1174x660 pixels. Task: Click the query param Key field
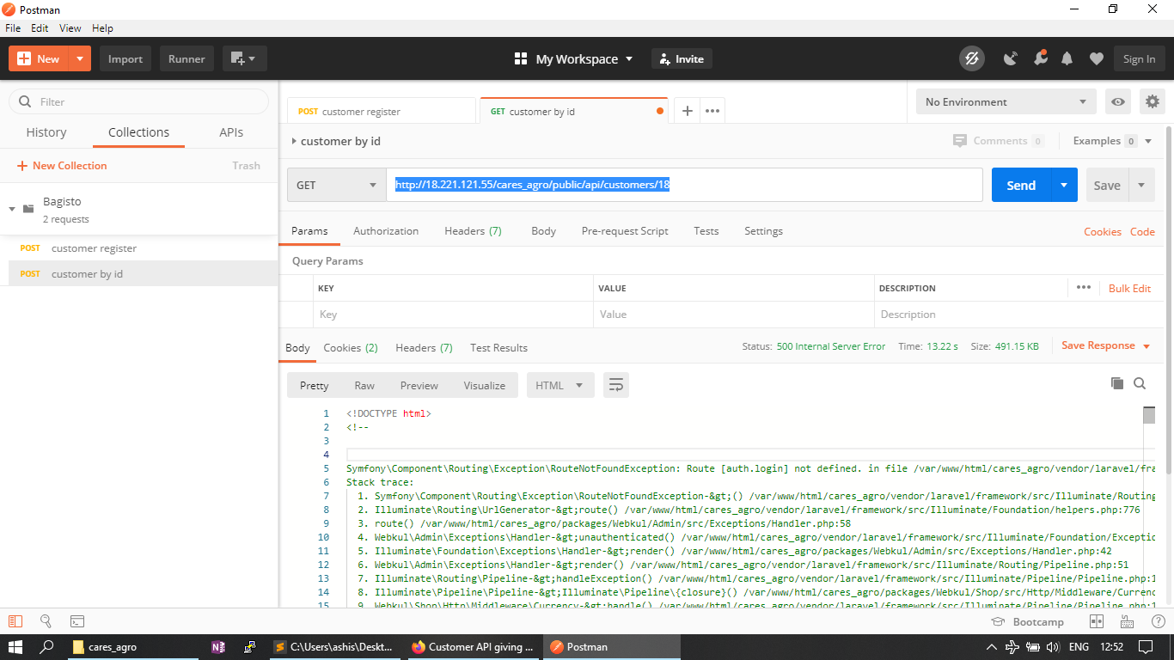click(453, 314)
